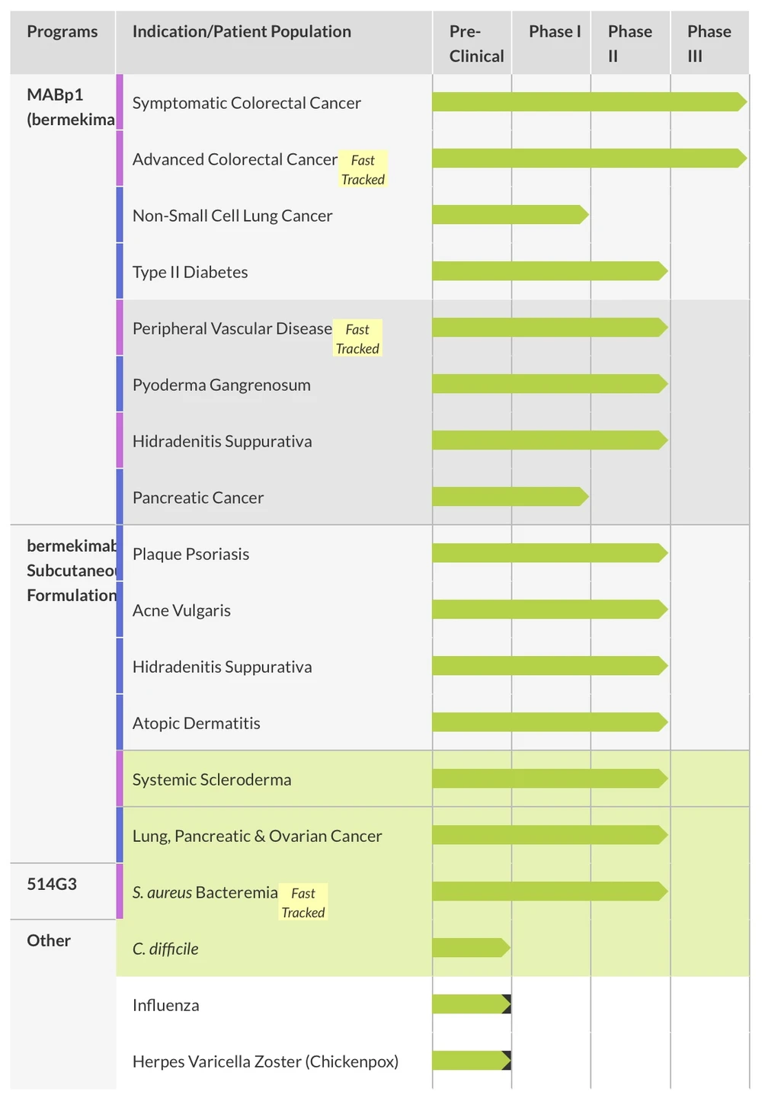Select the Phase III column header
Viewport: 762px width, 1101px height.
click(x=709, y=43)
